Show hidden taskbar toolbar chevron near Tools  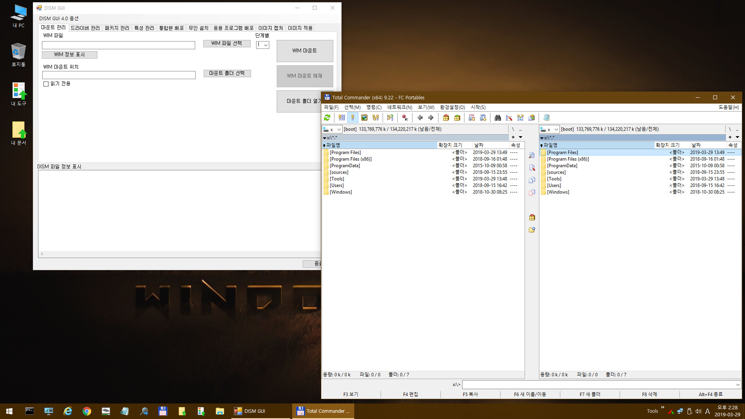[663, 407]
